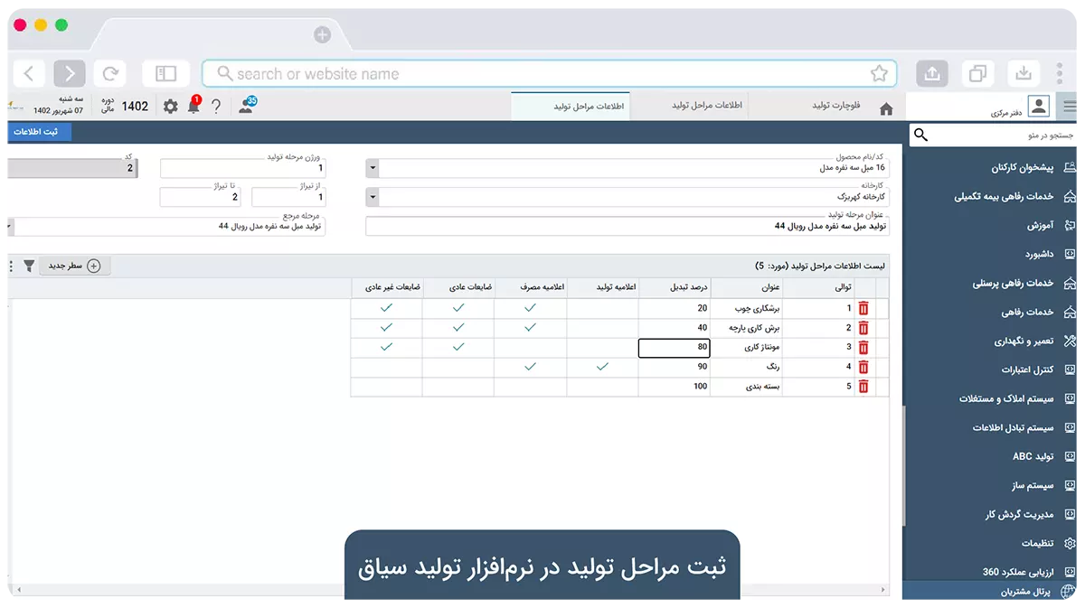The height and width of the screenshot is (608, 1085).
Task: Click the ثبت اطلاعات button
Action: point(39,133)
